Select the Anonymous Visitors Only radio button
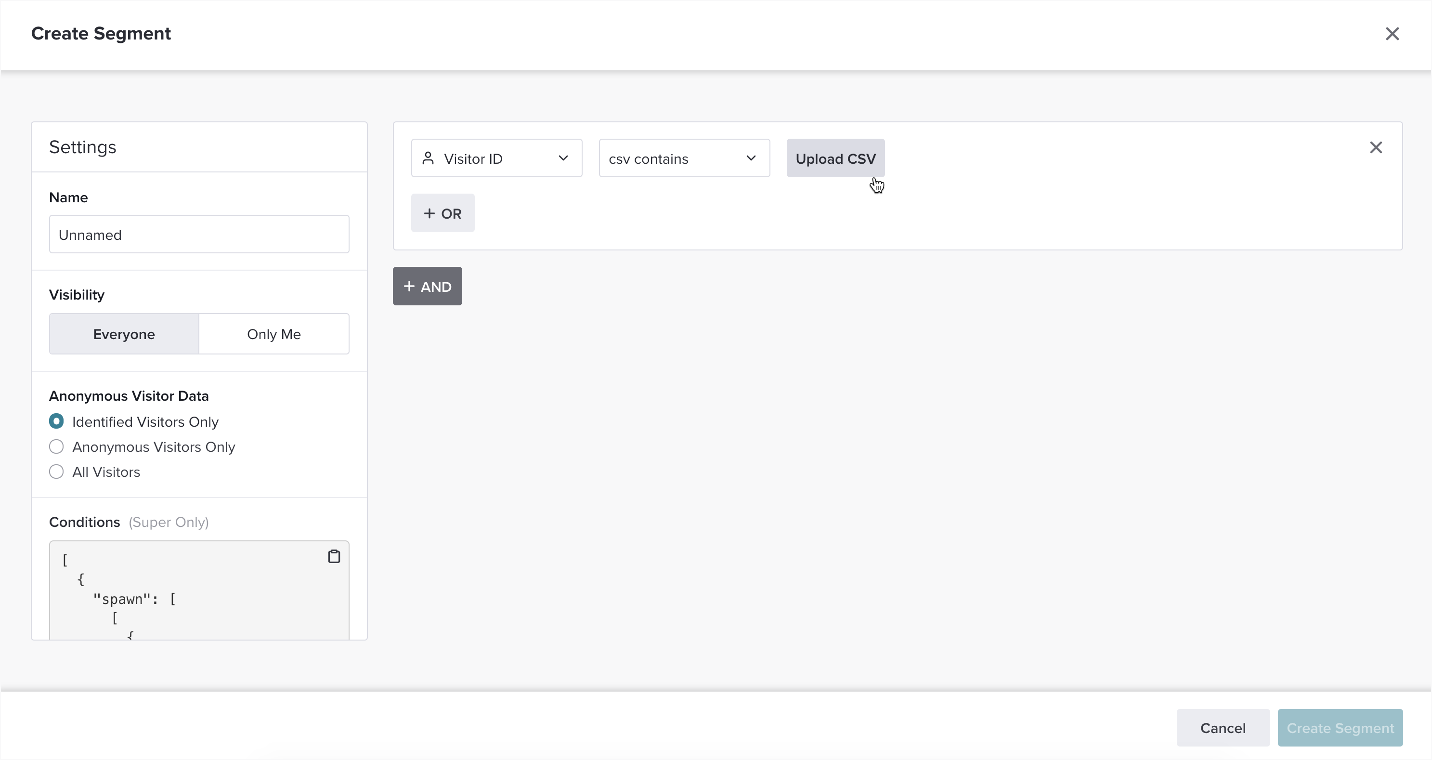 56,446
